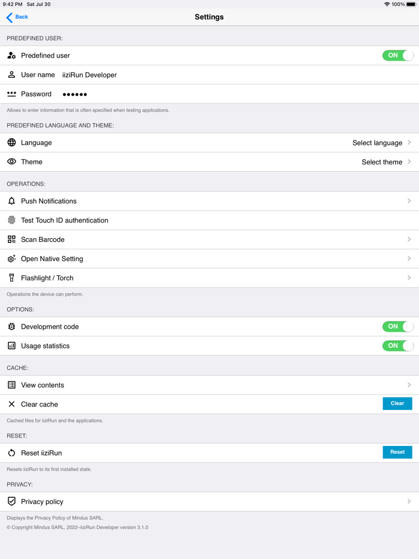Click the Predefined user icon
Viewport: 419px width, 559px height.
10,55
